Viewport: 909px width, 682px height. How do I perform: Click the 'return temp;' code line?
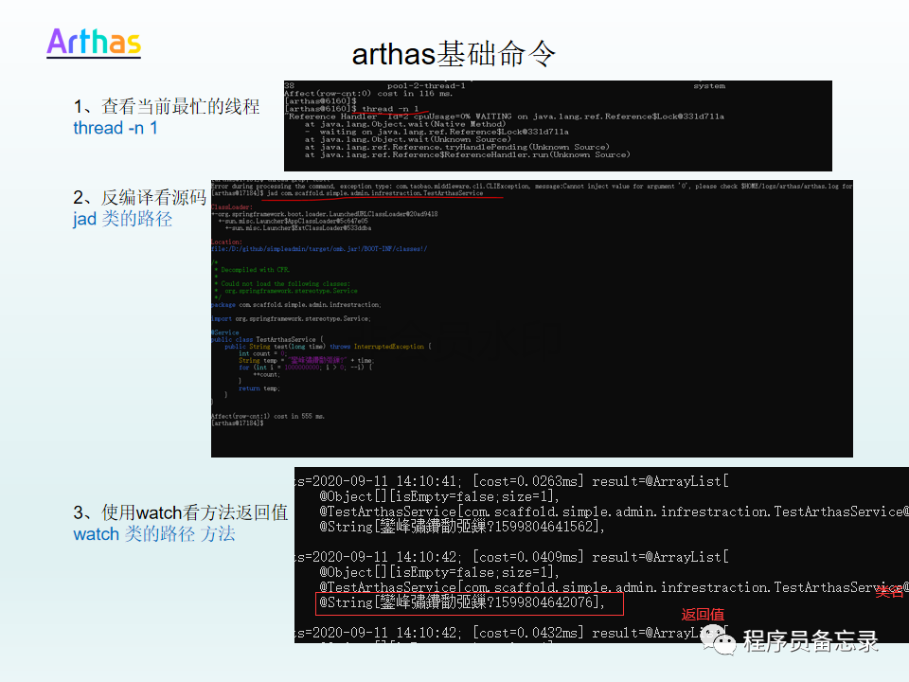click(259, 388)
